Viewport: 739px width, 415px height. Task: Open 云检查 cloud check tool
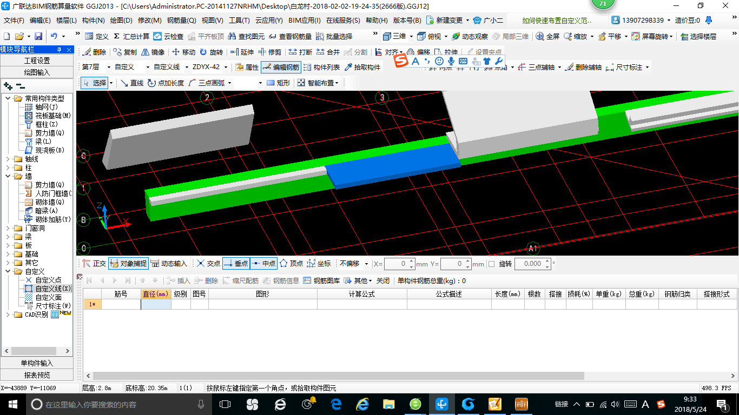(168, 36)
